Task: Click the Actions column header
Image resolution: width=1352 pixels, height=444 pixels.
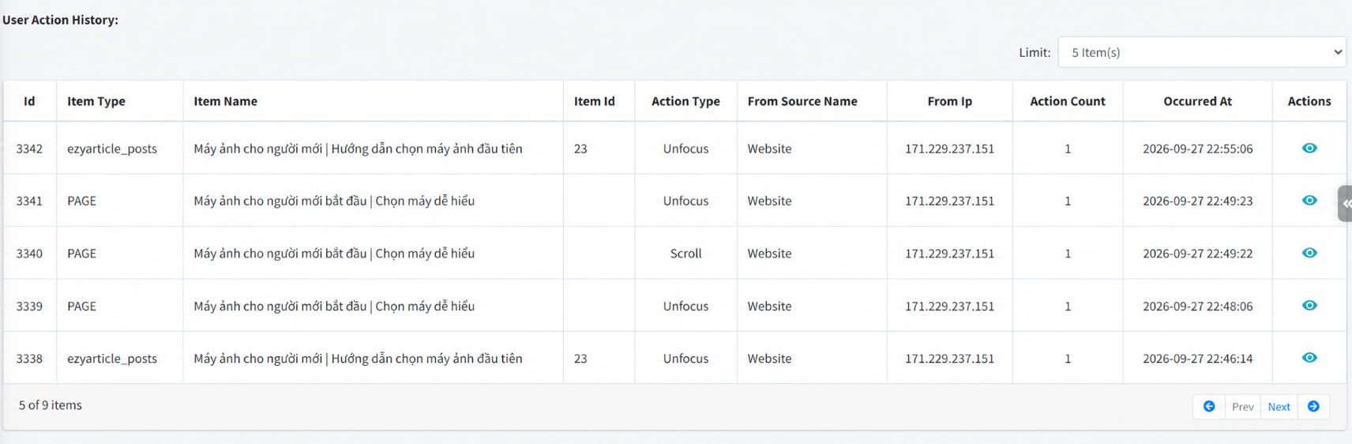Action: pyautogui.click(x=1309, y=101)
